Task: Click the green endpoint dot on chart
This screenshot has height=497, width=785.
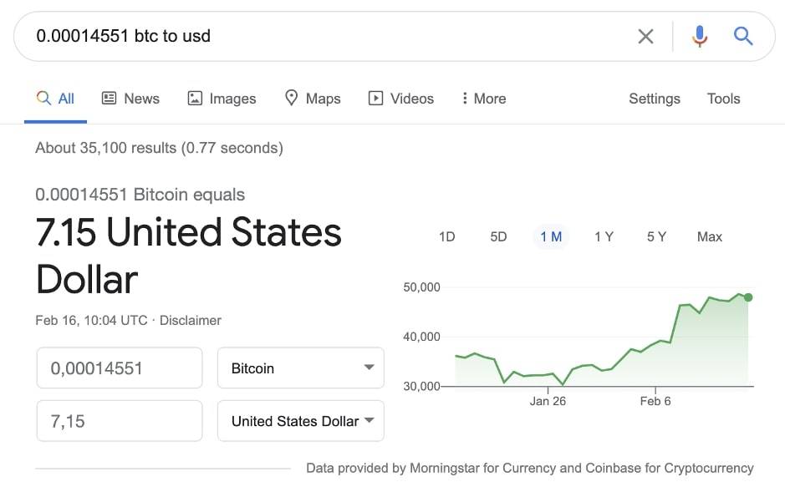Action: coord(748,297)
